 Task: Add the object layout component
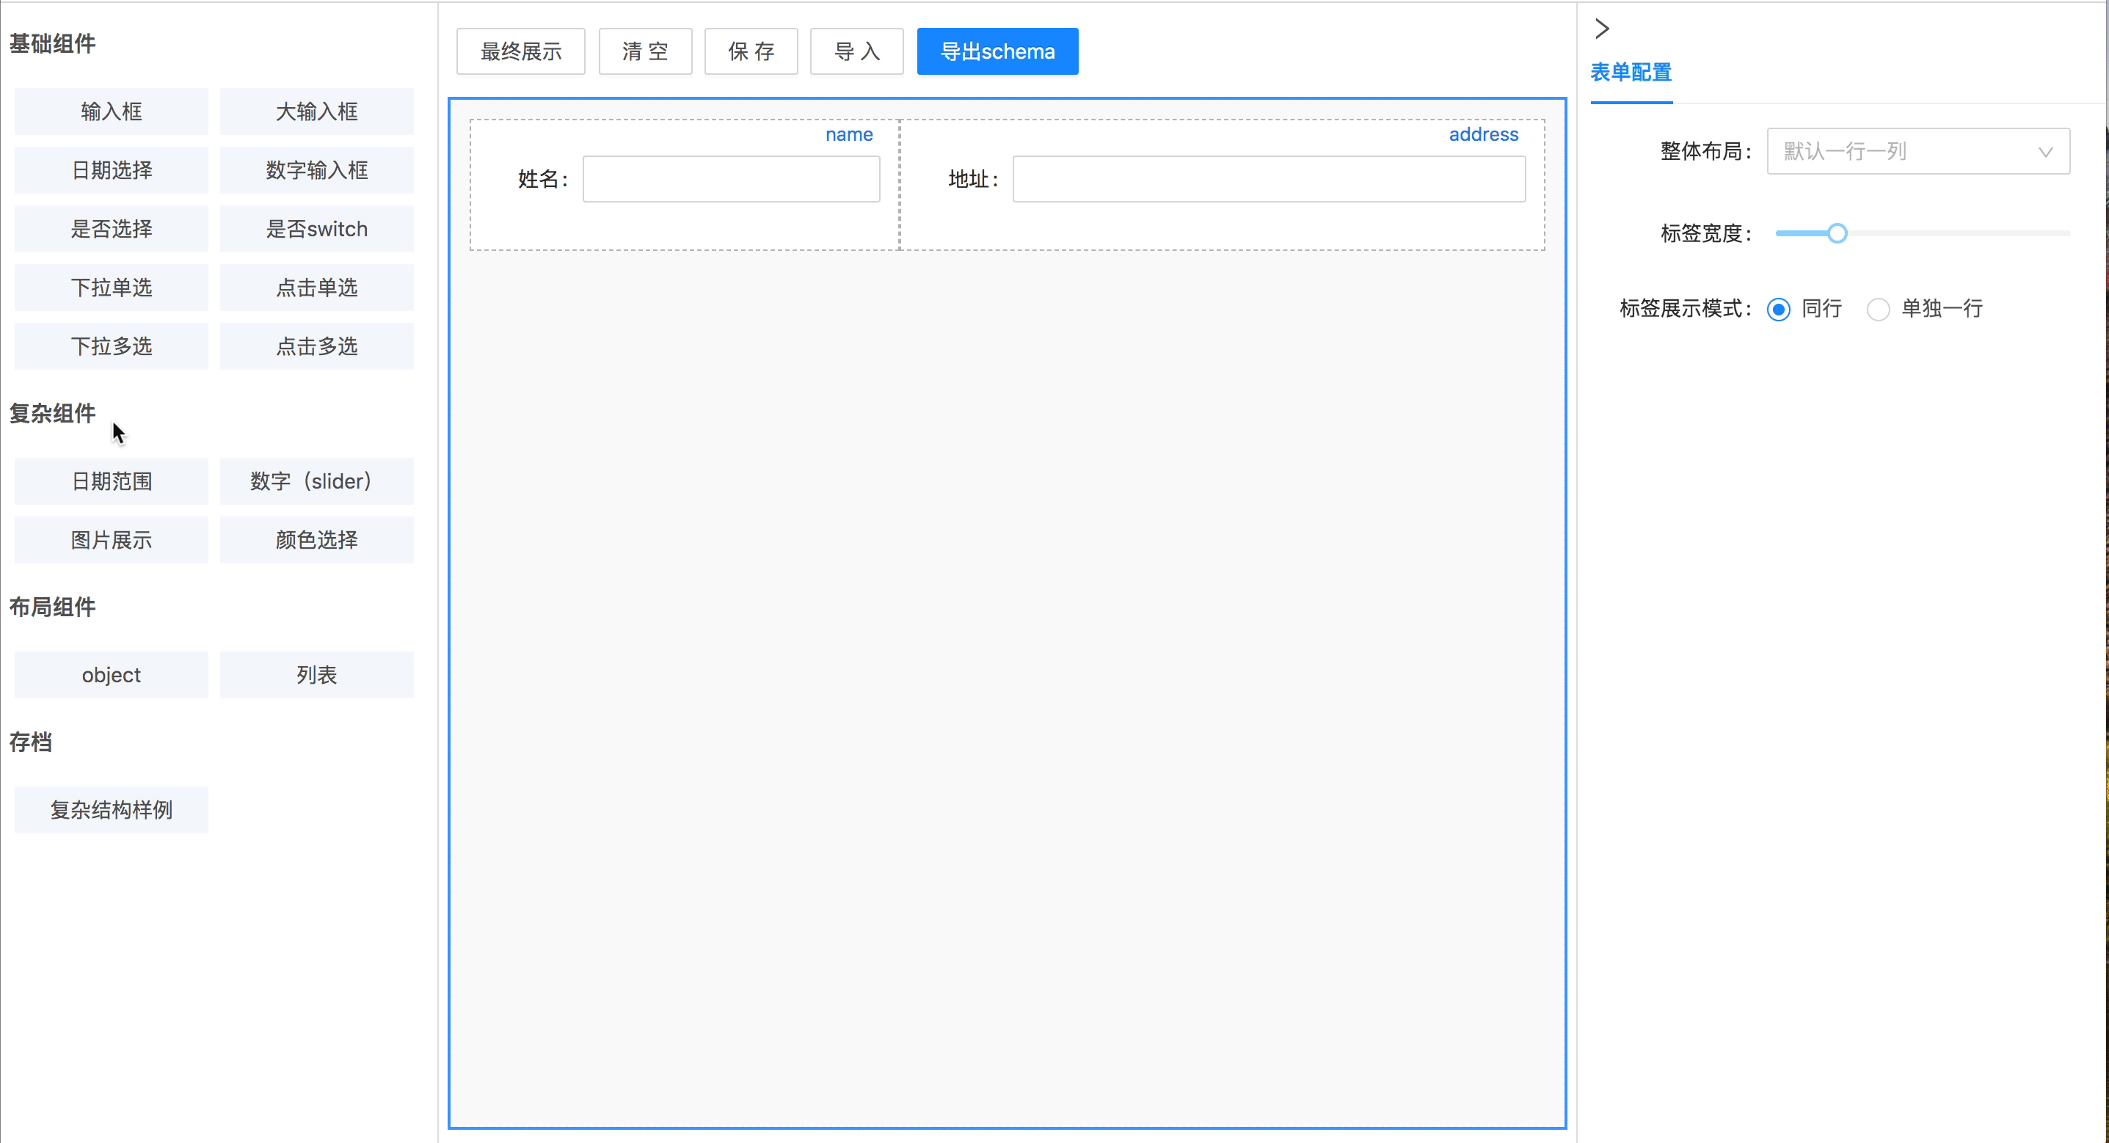(x=112, y=675)
